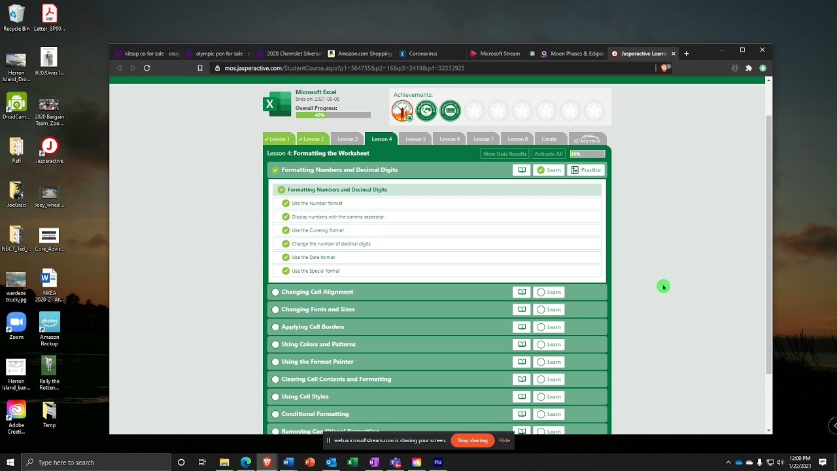Select Learn circle for Applying Cell Borders

541,327
